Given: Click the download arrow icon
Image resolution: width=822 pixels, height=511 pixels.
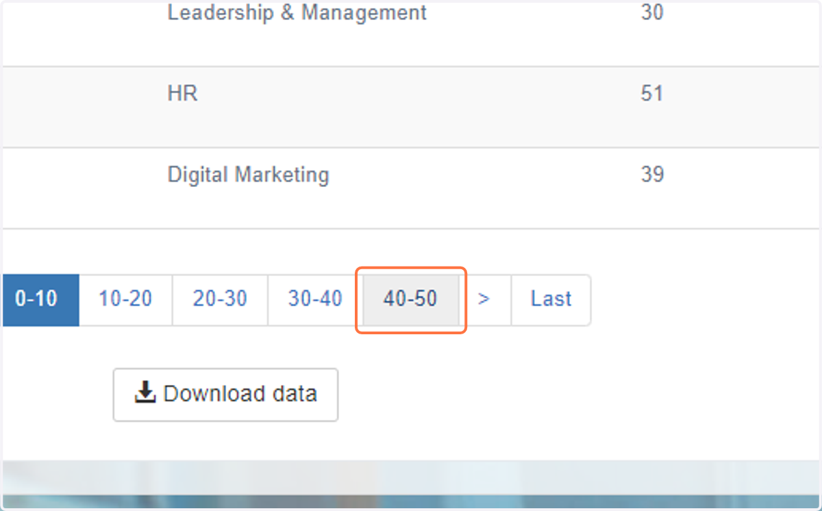Looking at the screenshot, I should coord(145,393).
